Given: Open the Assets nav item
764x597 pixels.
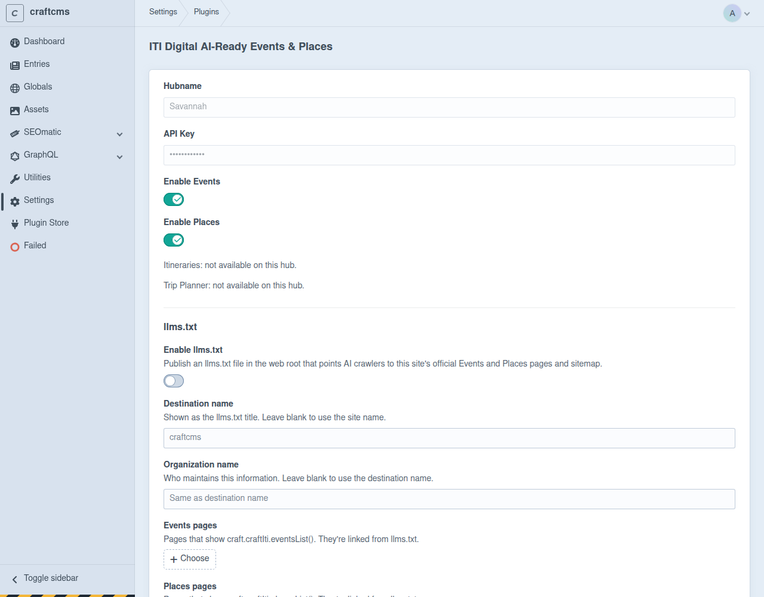Looking at the screenshot, I should [67, 109].
